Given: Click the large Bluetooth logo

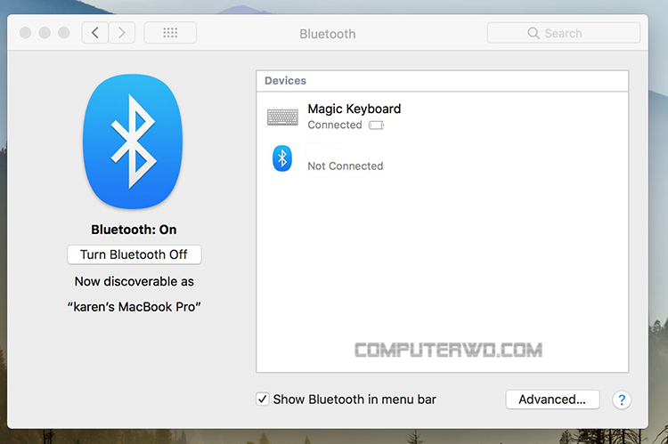Looking at the screenshot, I should [133, 141].
